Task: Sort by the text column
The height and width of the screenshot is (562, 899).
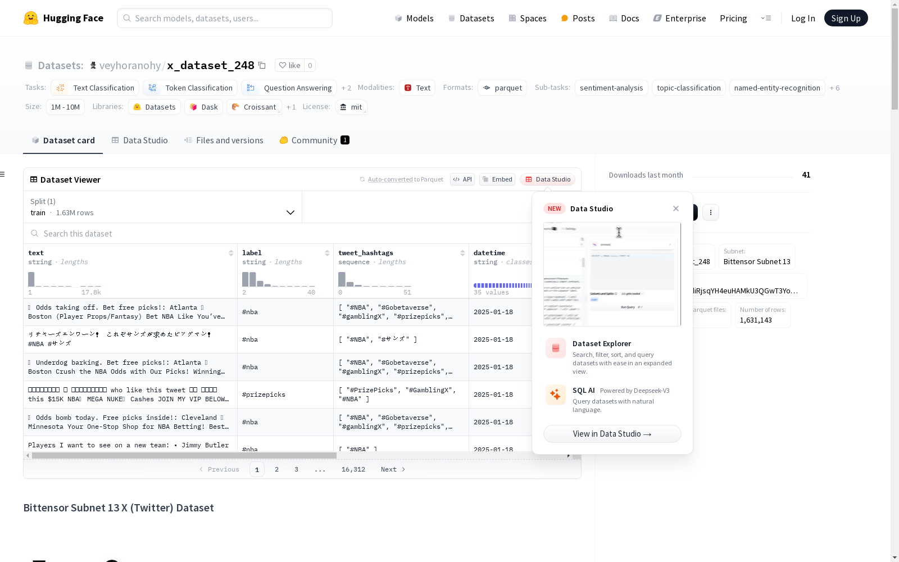Action: click(x=231, y=253)
